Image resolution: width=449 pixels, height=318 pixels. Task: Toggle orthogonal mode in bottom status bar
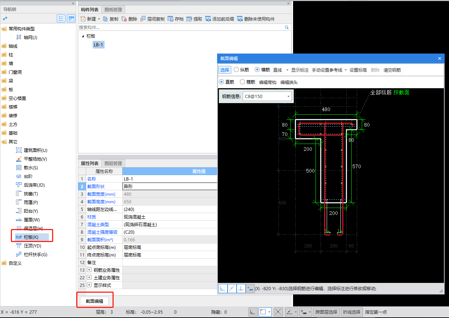tap(253, 311)
